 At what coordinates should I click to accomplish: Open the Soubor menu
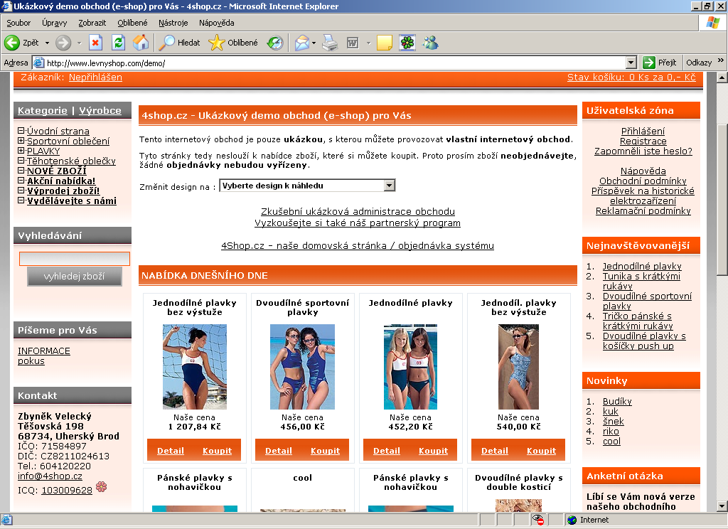pos(18,23)
